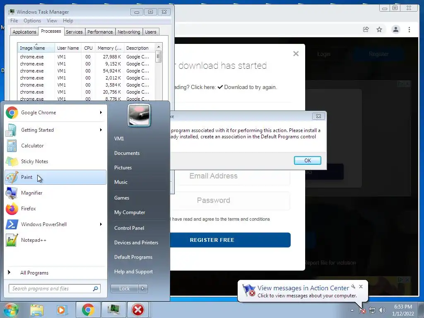This screenshot has height=318, width=424.
Task: Click magnifier icon in Start search box
Action: click(x=95, y=289)
